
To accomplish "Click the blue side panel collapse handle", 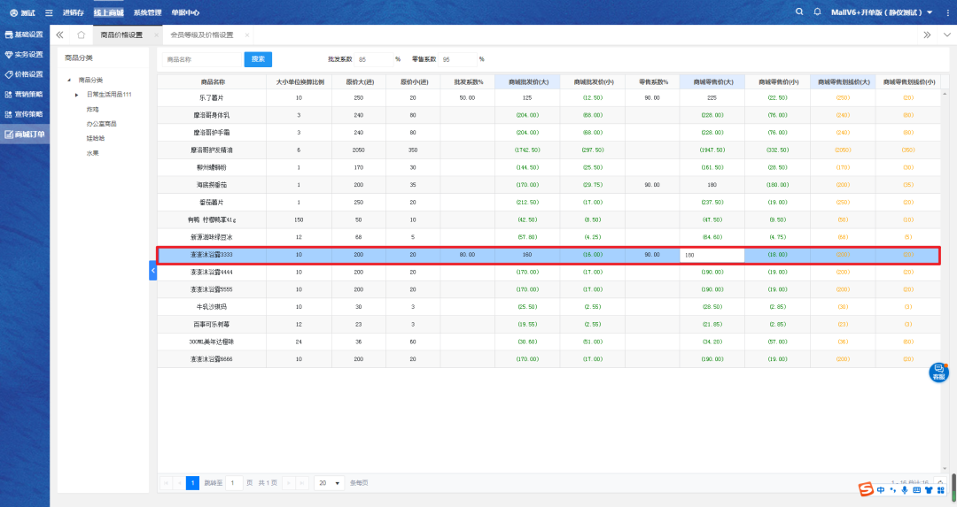I will [x=152, y=272].
